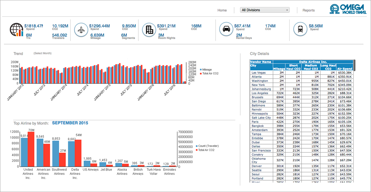Click the Turk Hava Yollar axis label

(x=154, y=172)
